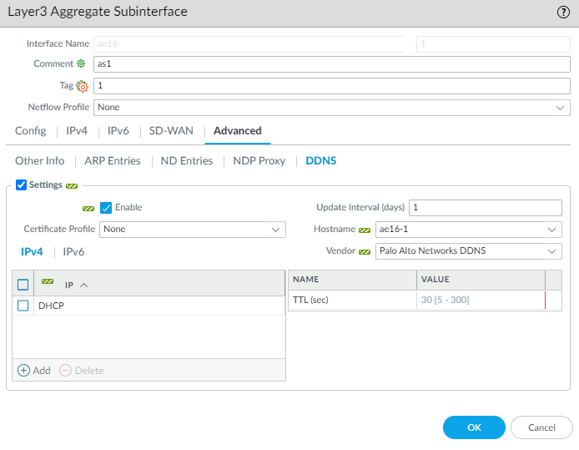
Task: Click the gear icon beside Tag
Action: [82, 85]
